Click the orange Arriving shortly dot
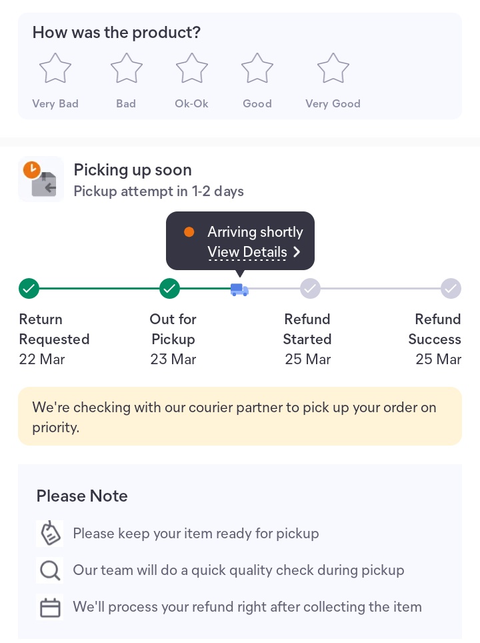 (x=189, y=232)
